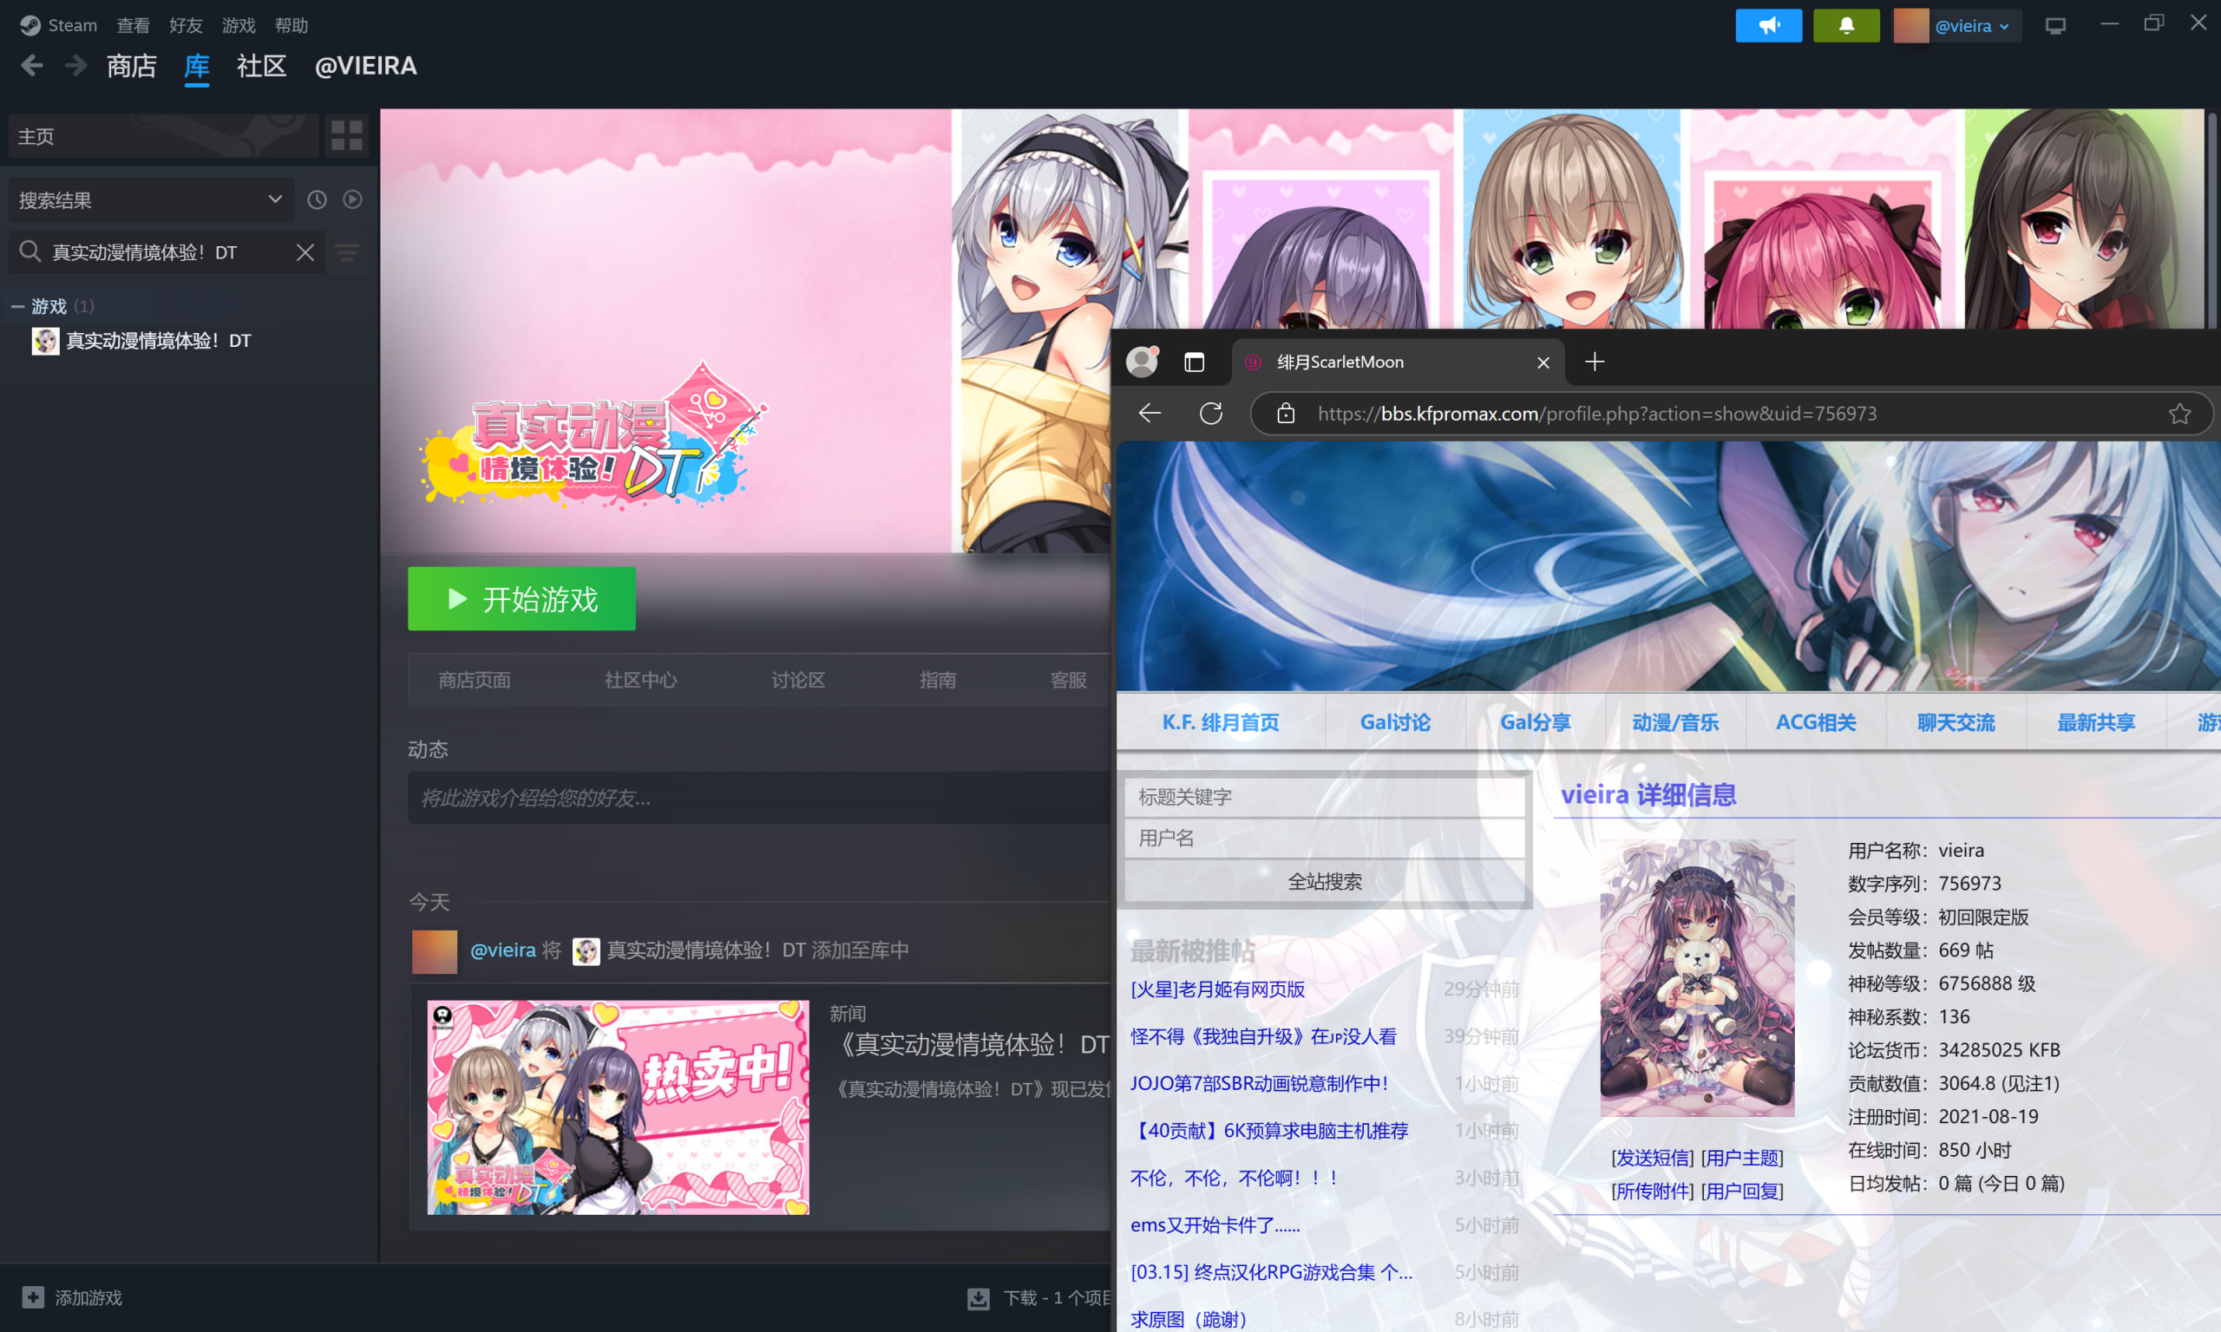Screen dimensions: 2221x1332
Task: Open the browser tab actions menu icon
Action: [1194, 362]
